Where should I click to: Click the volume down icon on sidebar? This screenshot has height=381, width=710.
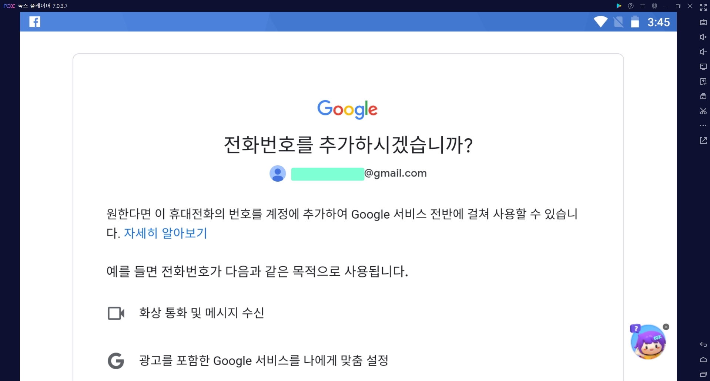point(703,52)
